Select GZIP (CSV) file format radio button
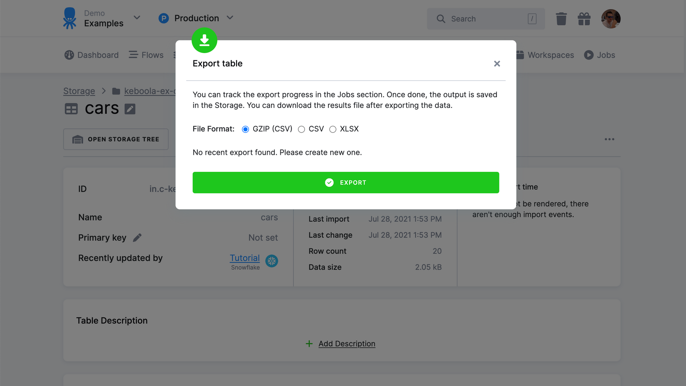The width and height of the screenshot is (686, 386). (x=246, y=129)
